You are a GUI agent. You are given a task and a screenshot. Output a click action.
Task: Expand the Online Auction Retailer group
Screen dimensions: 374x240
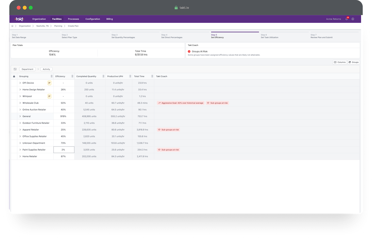coord(20,110)
